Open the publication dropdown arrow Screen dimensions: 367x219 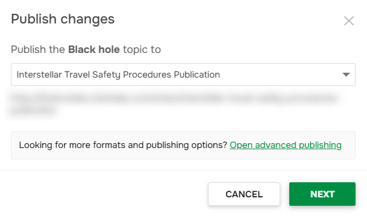tap(346, 75)
